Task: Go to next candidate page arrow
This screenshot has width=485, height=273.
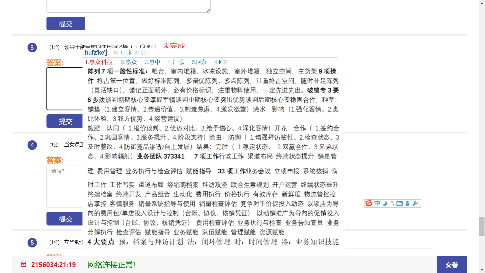Action: coord(220,62)
